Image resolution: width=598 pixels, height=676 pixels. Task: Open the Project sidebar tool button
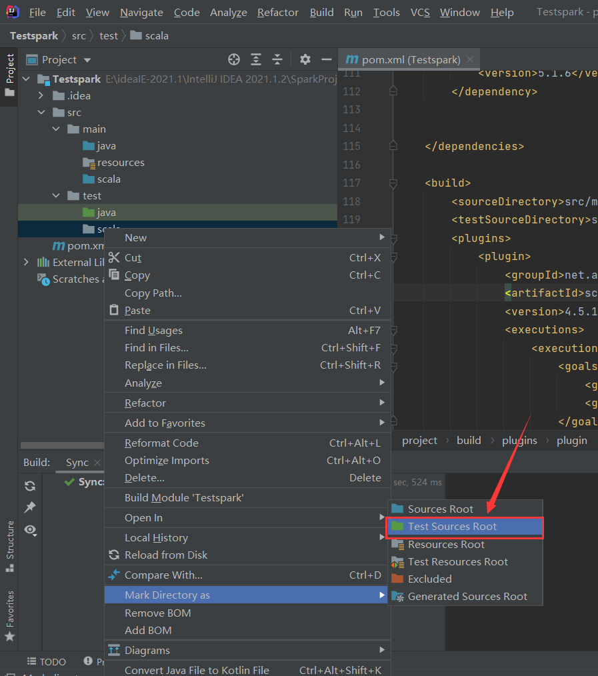point(9,75)
